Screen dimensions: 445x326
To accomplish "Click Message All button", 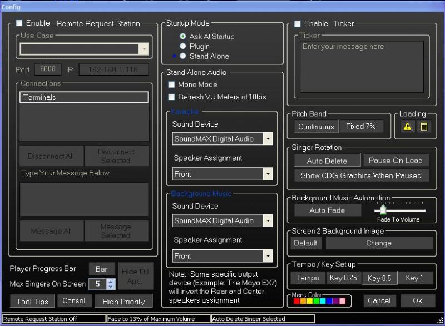I will click(51, 231).
